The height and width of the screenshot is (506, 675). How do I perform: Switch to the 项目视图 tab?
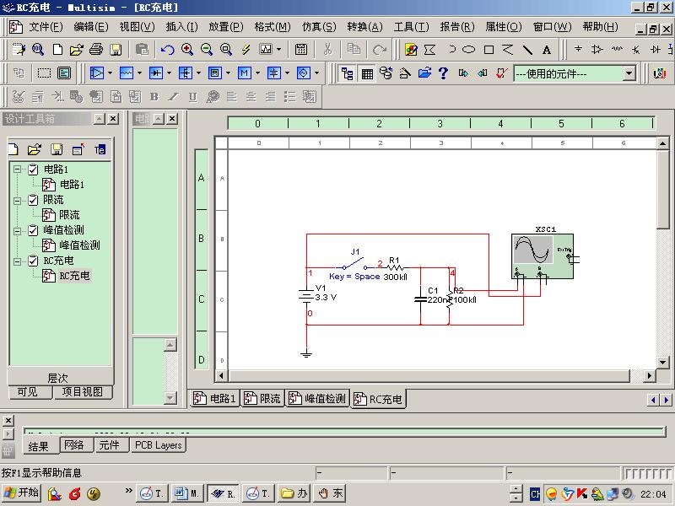click(x=83, y=392)
